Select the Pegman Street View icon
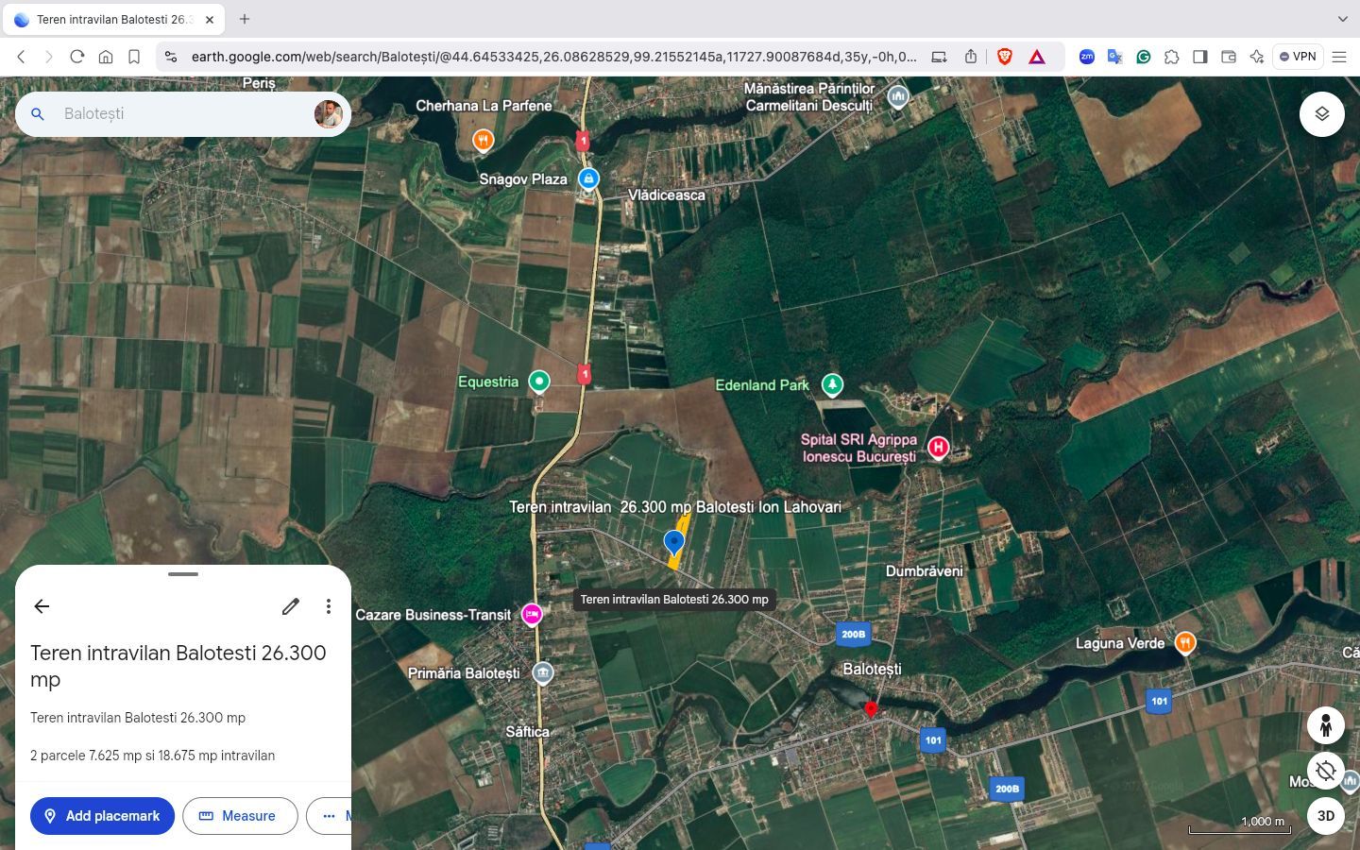Viewport: 1360px width, 850px height. click(1326, 725)
